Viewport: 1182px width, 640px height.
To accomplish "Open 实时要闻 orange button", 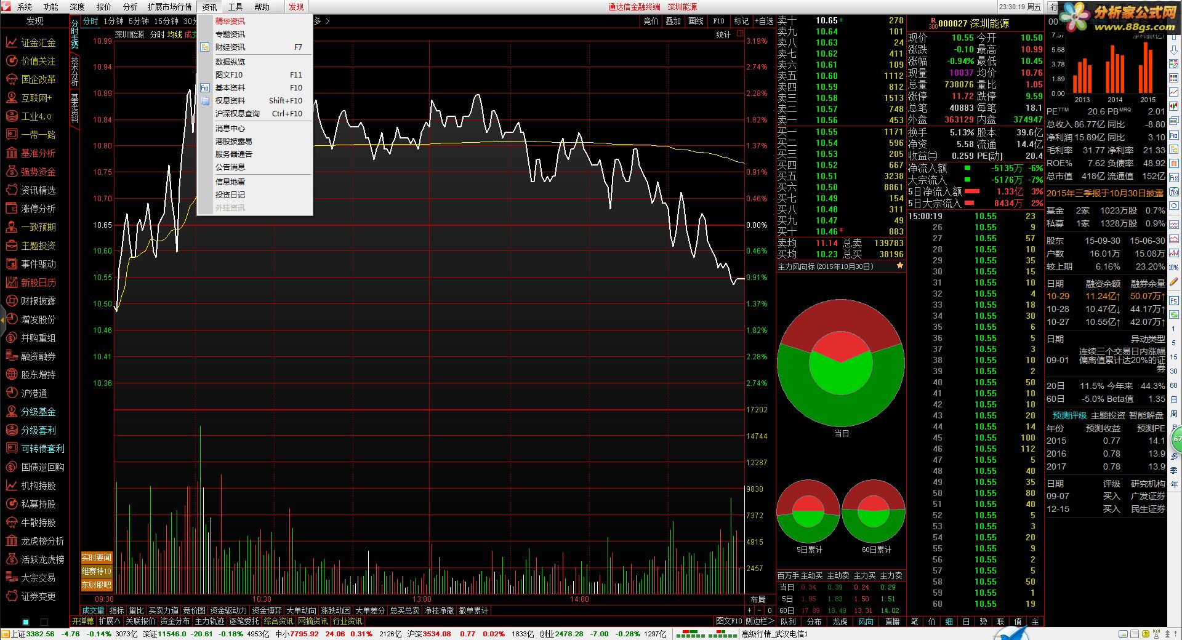I will [97, 558].
